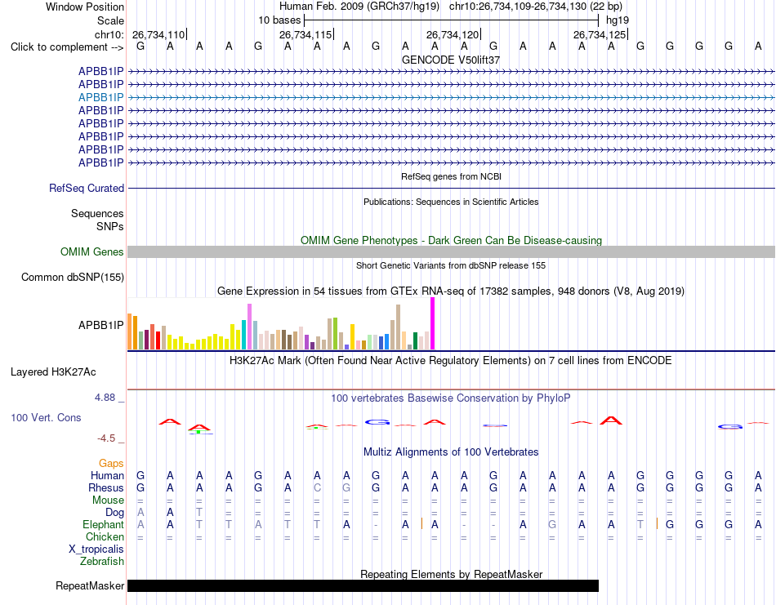Click the Layered H3K27Ac track label
Image resolution: width=776 pixels, height=605 pixels.
[53, 372]
